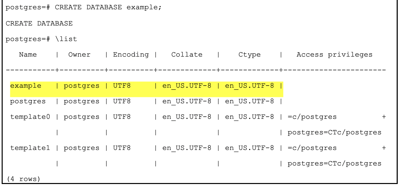The width and height of the screenshot is (398, 186).
Task: Click postgres=CTc/postgres beneath the template0 row
Action: pos(334,132)
